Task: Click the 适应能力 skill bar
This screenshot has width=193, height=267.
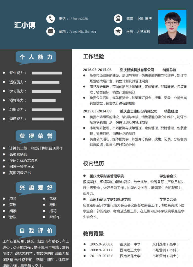Action: point(45,82)
